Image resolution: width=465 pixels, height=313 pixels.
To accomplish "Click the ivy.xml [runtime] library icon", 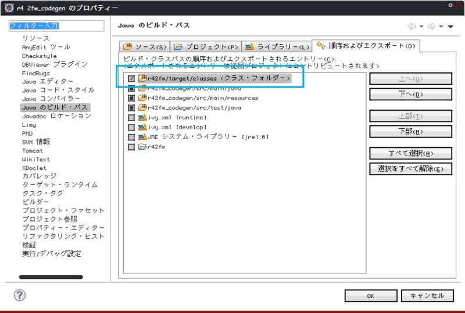I will [142, 118].
